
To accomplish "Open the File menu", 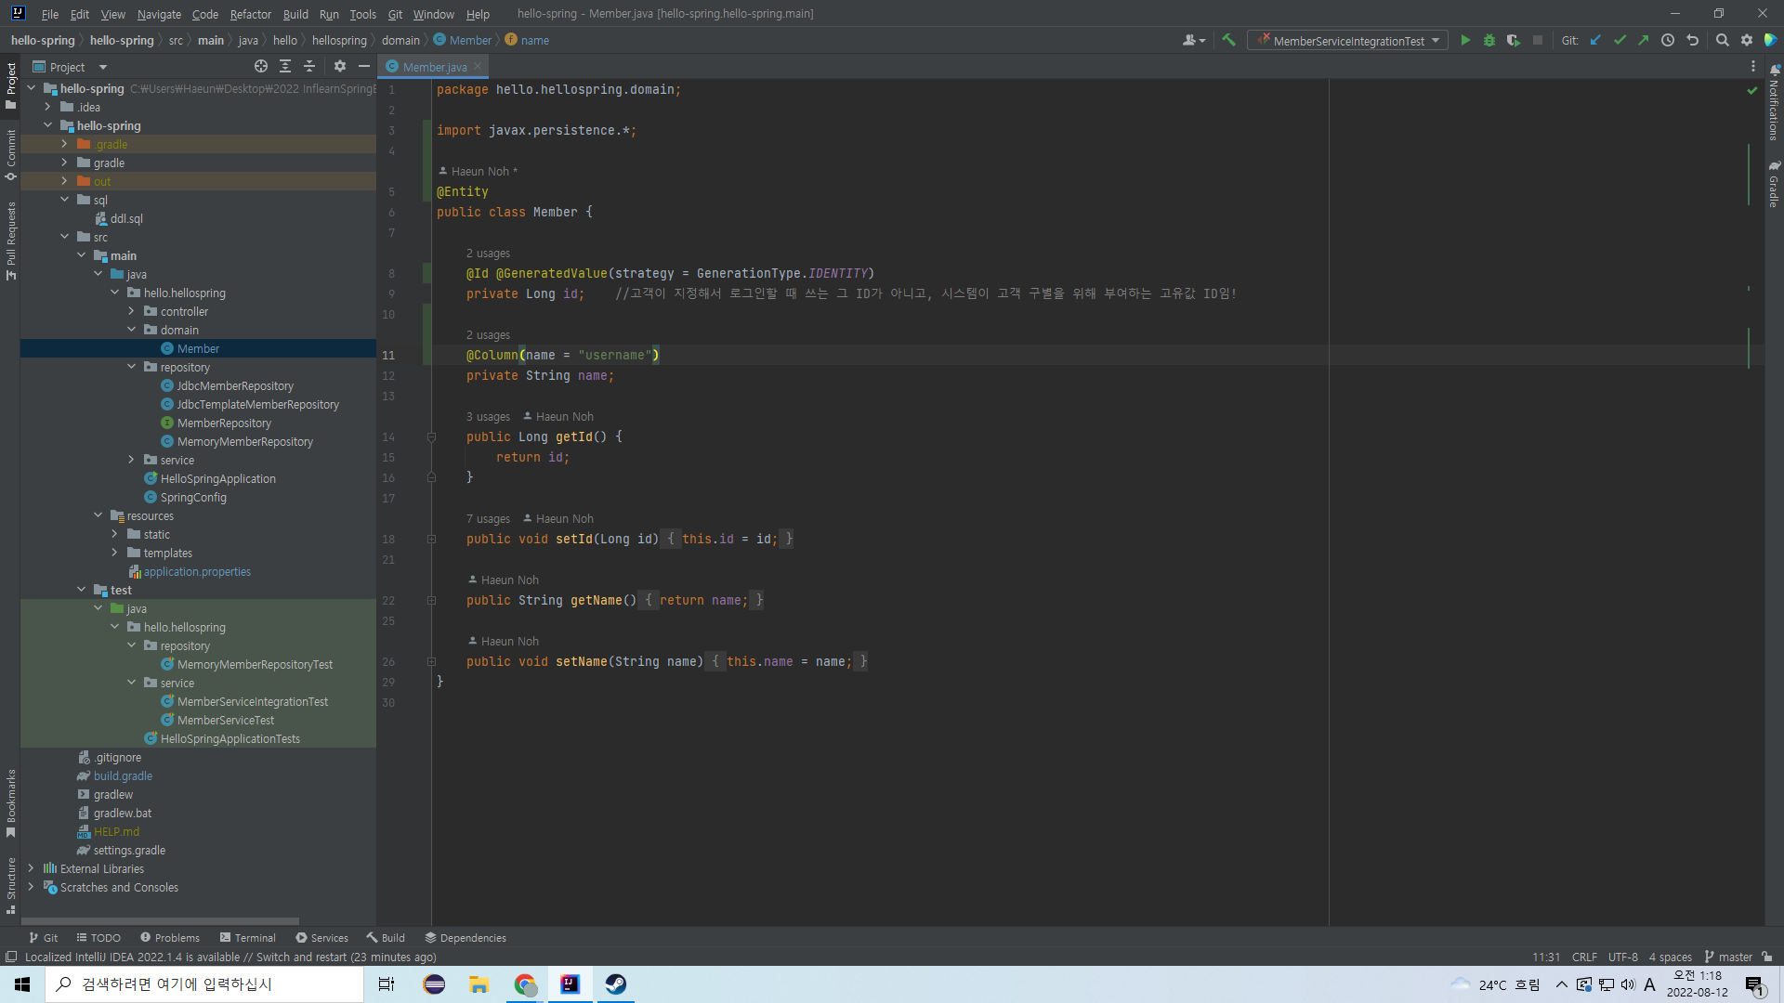I will 50,14.
